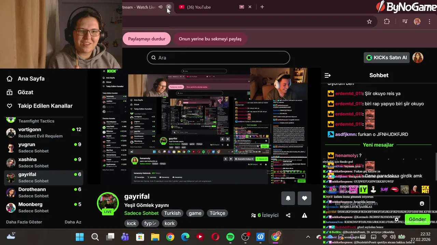Open xashina channel in sidebar
This screenshot has width=437, height=245.
(x=44, y=162)
